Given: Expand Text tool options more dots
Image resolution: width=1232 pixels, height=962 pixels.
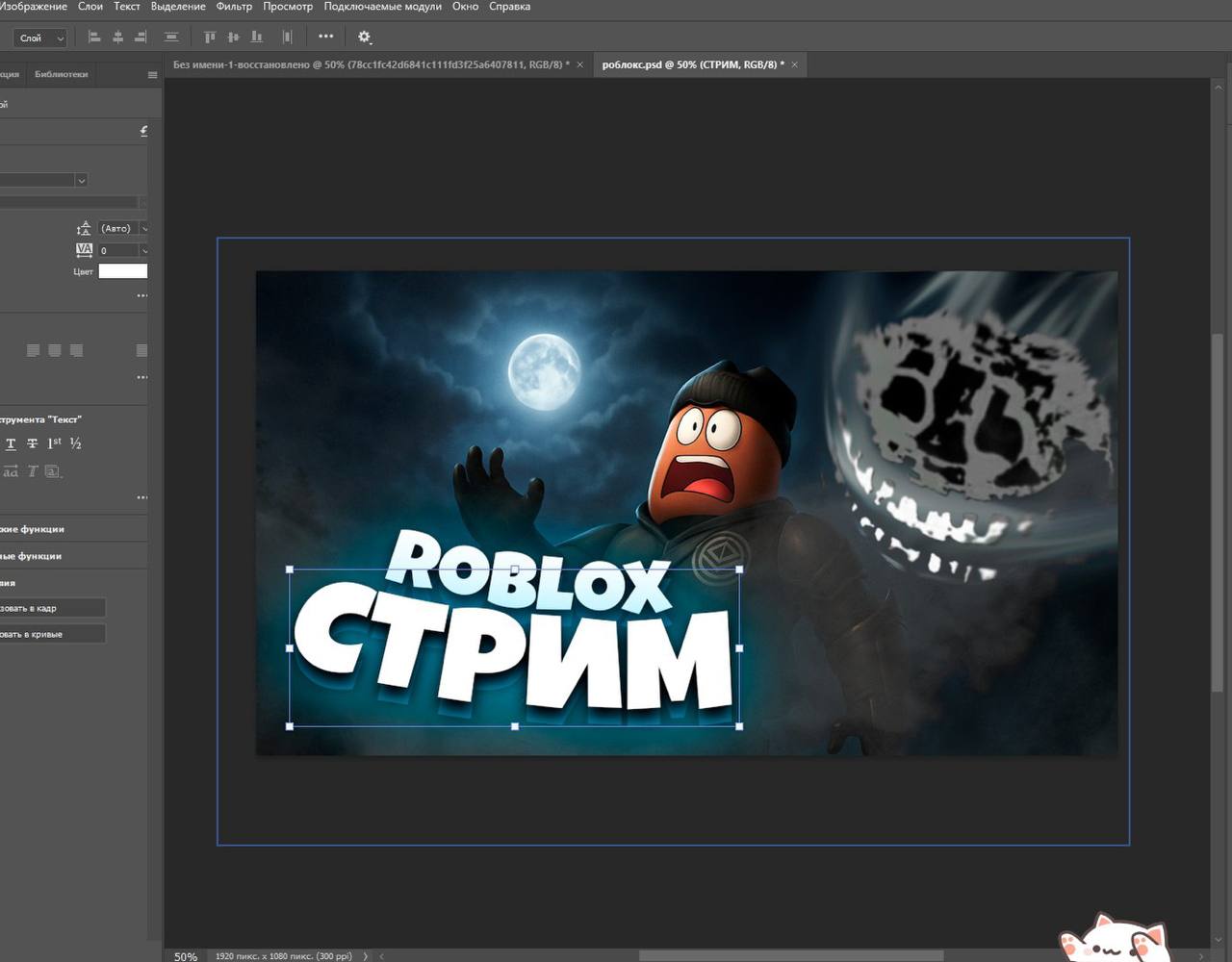Looking at the screenshot, I should point(142,497).
